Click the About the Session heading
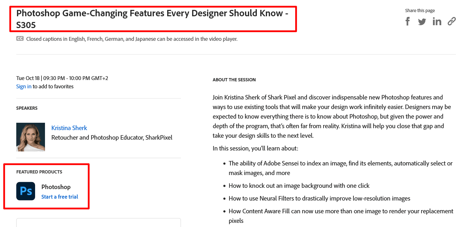The width and height of the screenshot is (469, 227). click(234, 80)
